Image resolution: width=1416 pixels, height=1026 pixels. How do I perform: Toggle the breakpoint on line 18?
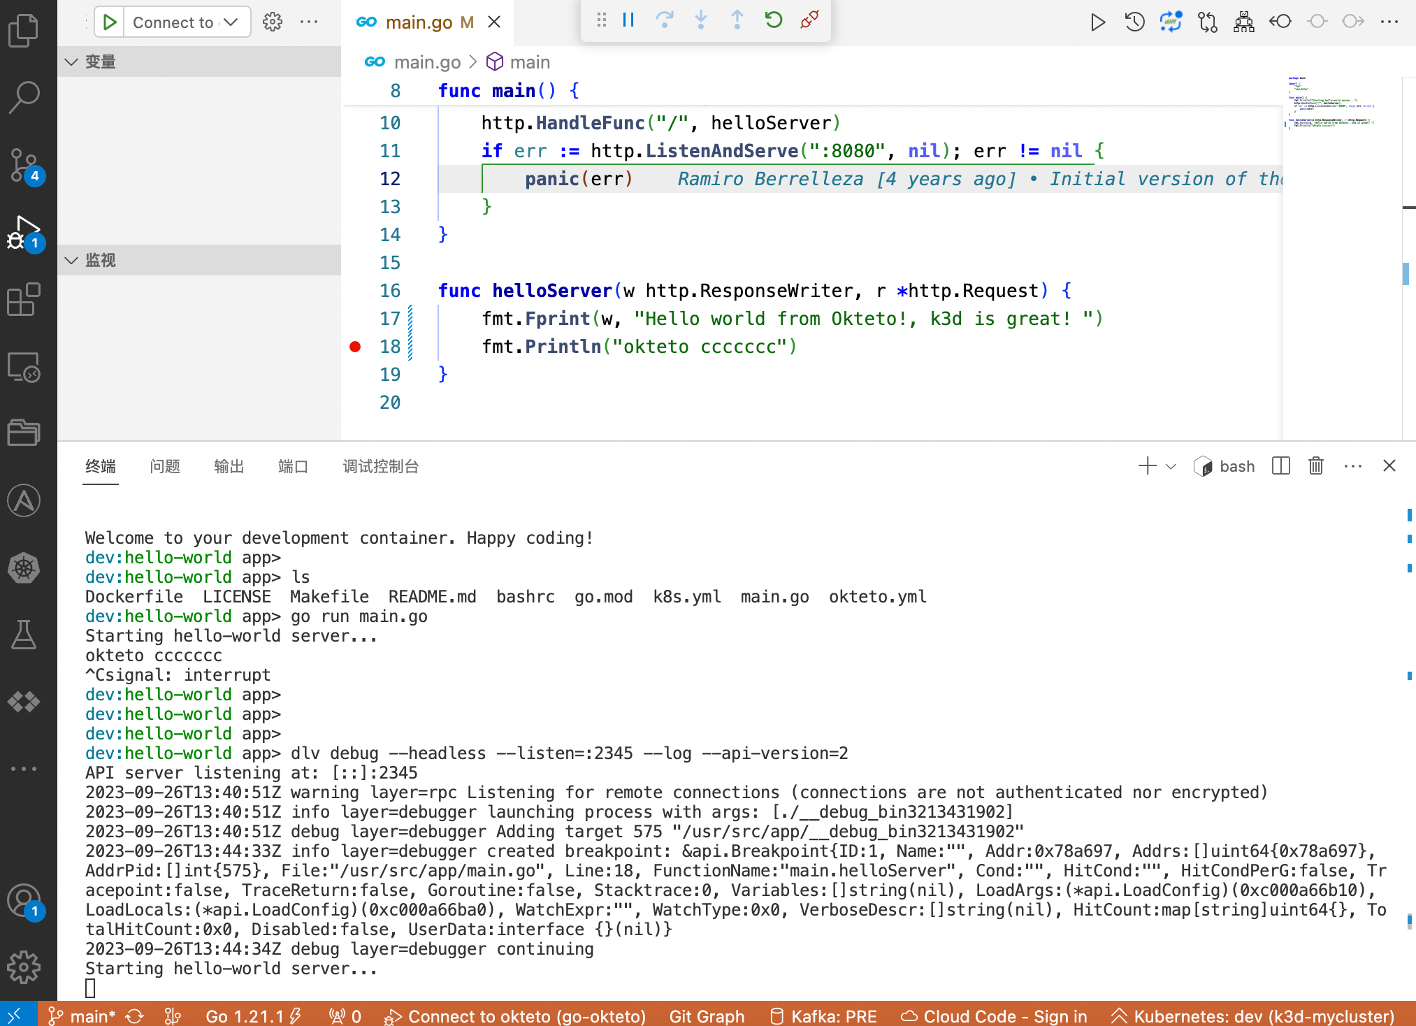coord(355,347)
